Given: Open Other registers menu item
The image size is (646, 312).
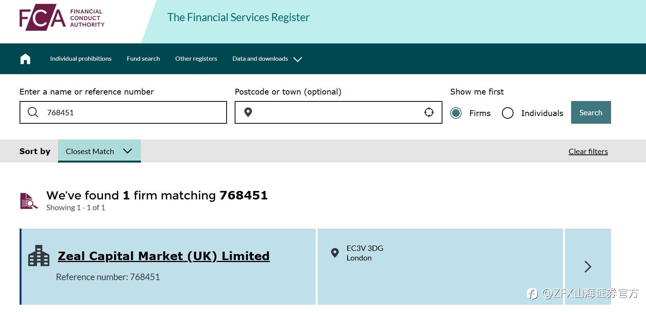Looking at the screenshot, I should pyautogui.click(x=196, y=59).
